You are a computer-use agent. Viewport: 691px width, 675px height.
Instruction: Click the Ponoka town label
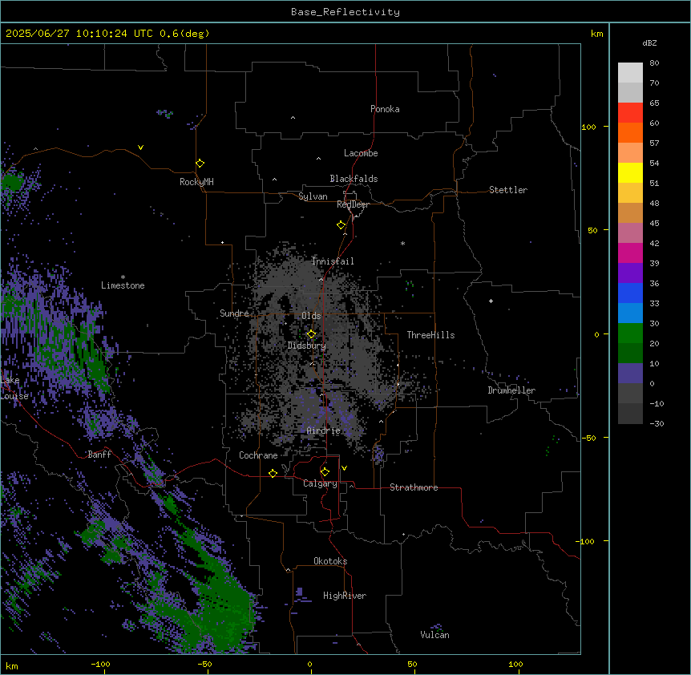[x=385, y=109]
